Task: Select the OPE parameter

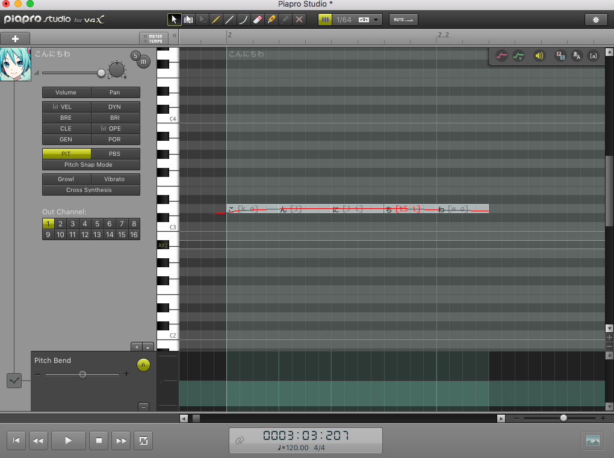Action: click(115, 128)
